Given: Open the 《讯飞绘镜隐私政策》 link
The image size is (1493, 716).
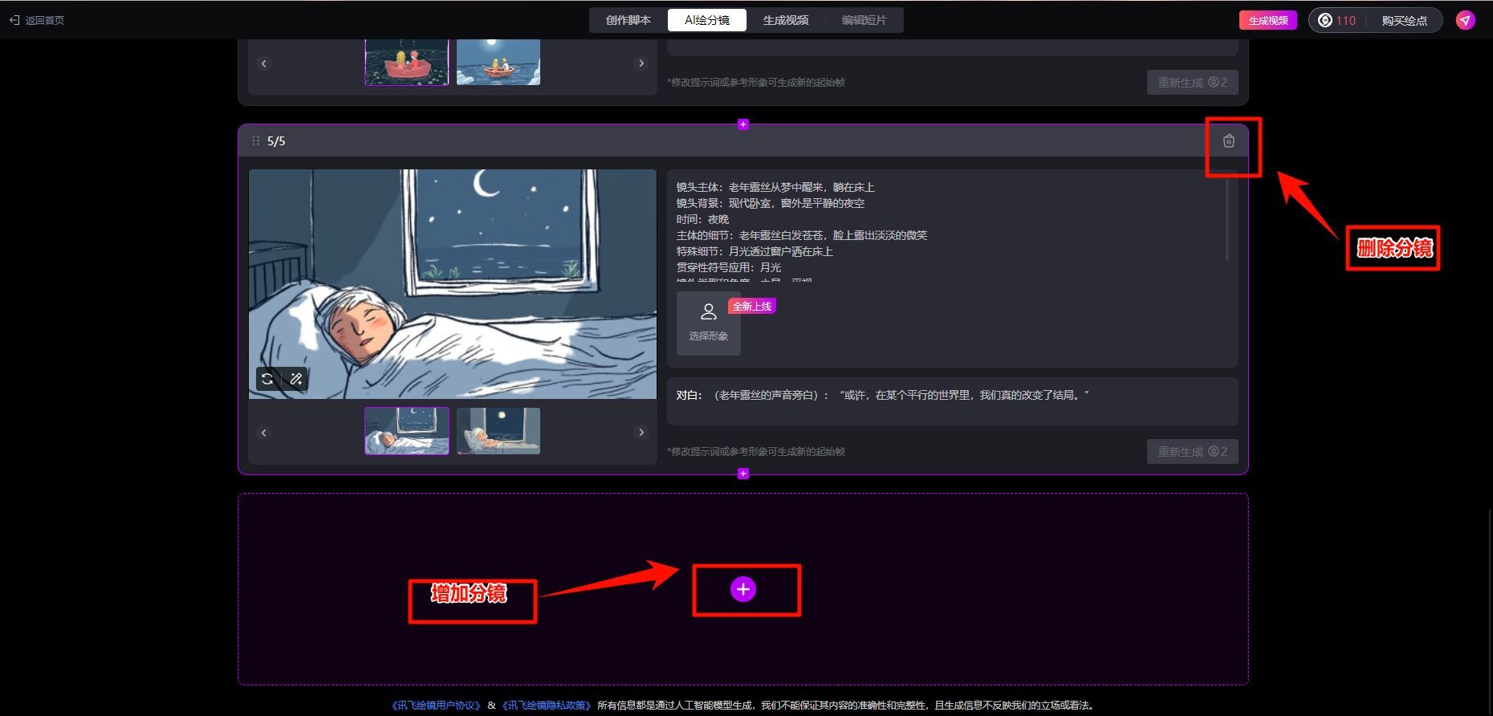Looking at the screenshot, I should [x=547, y=706].
